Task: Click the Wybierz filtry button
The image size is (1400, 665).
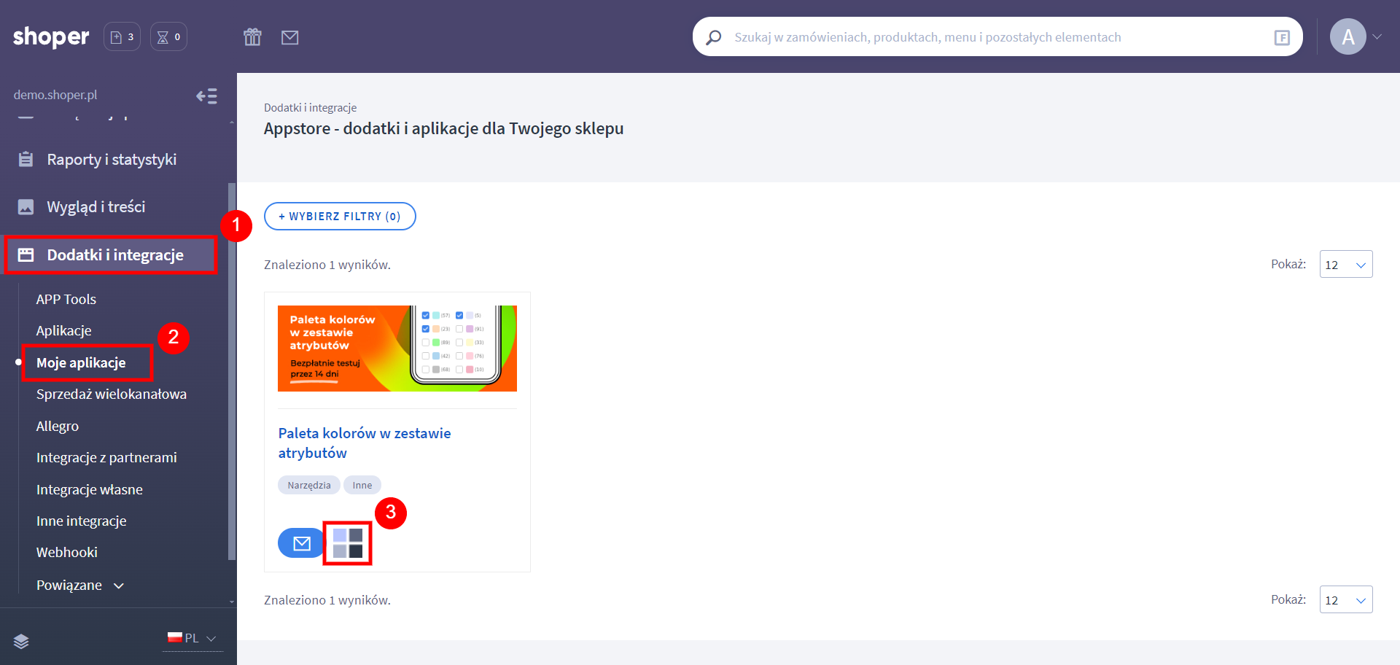Action: [x=340, y=217]
